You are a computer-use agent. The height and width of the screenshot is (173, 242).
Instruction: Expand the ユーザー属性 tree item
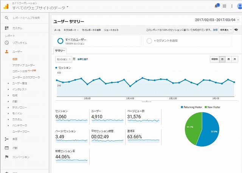click(x=8, y=83)
